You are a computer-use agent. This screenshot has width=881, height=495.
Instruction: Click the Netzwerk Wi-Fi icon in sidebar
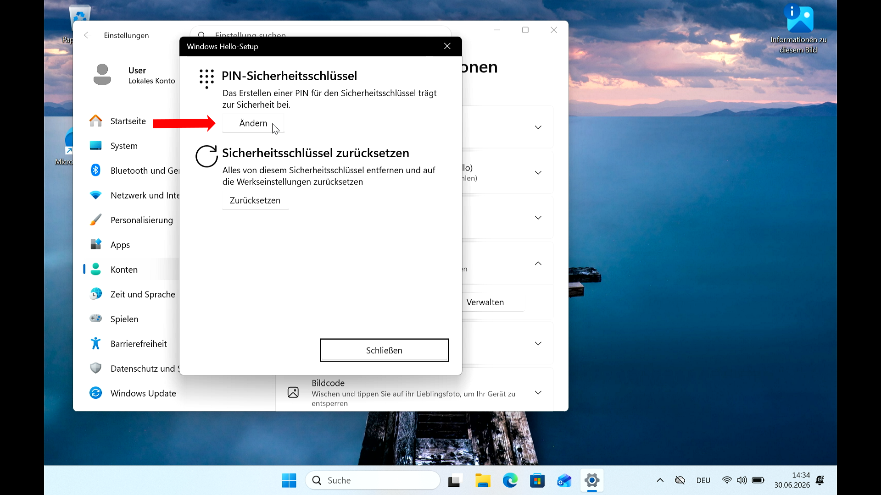95,195
